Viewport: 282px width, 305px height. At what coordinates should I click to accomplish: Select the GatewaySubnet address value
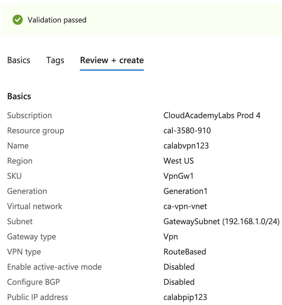point(221,221)
